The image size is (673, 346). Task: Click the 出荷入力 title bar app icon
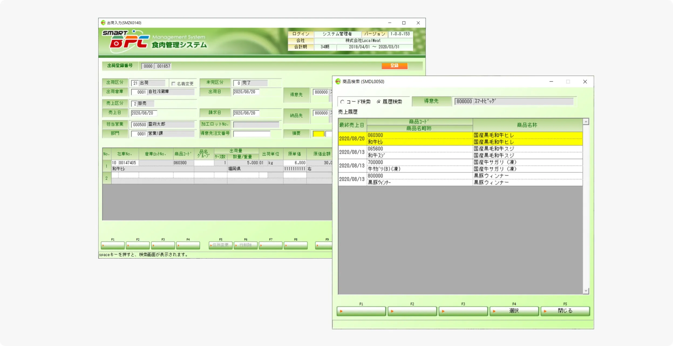tap(103, 23)
